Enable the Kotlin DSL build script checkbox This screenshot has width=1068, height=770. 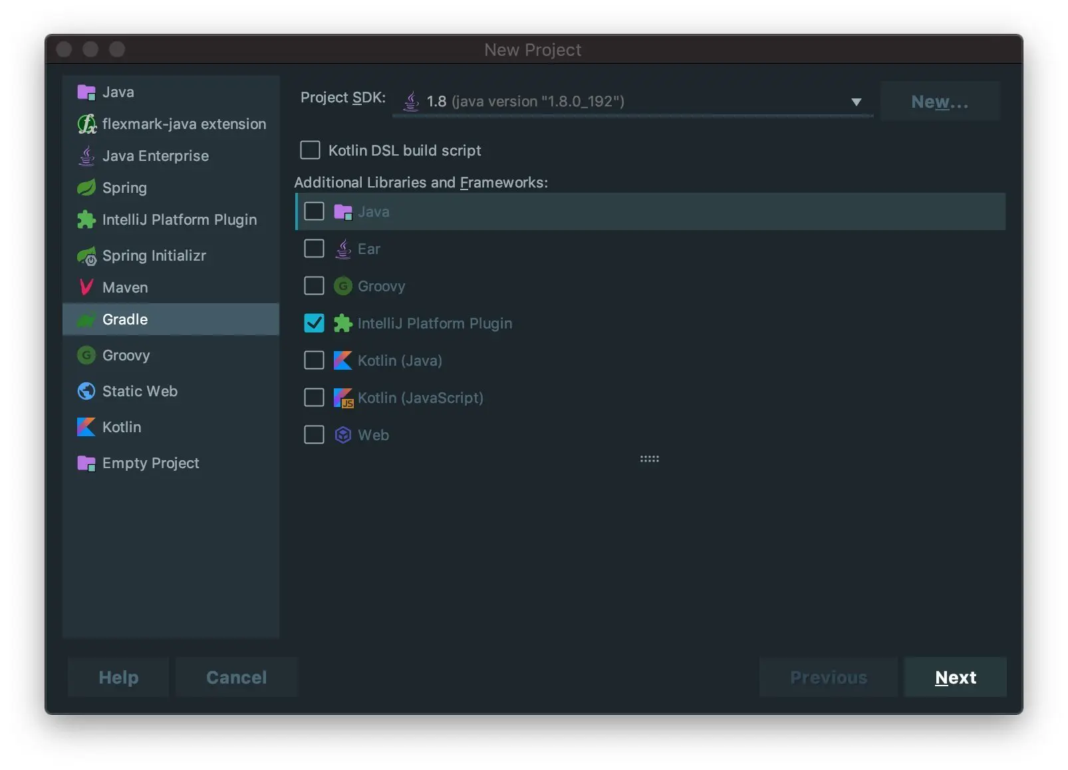(x=310, y=150)
